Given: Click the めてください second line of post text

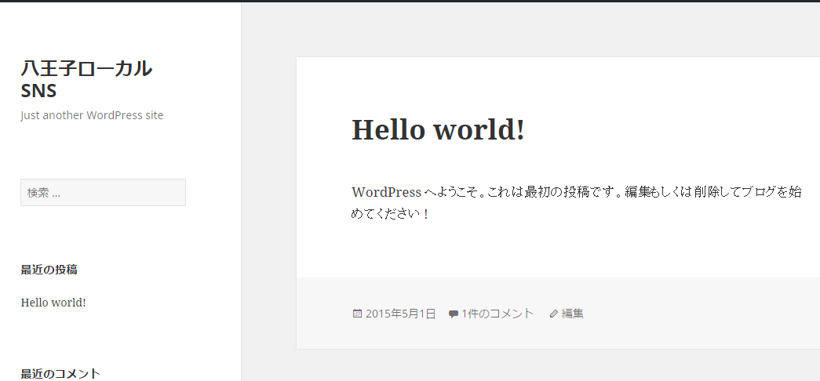Looking at the screenshot, I should [x=385, y=214].
